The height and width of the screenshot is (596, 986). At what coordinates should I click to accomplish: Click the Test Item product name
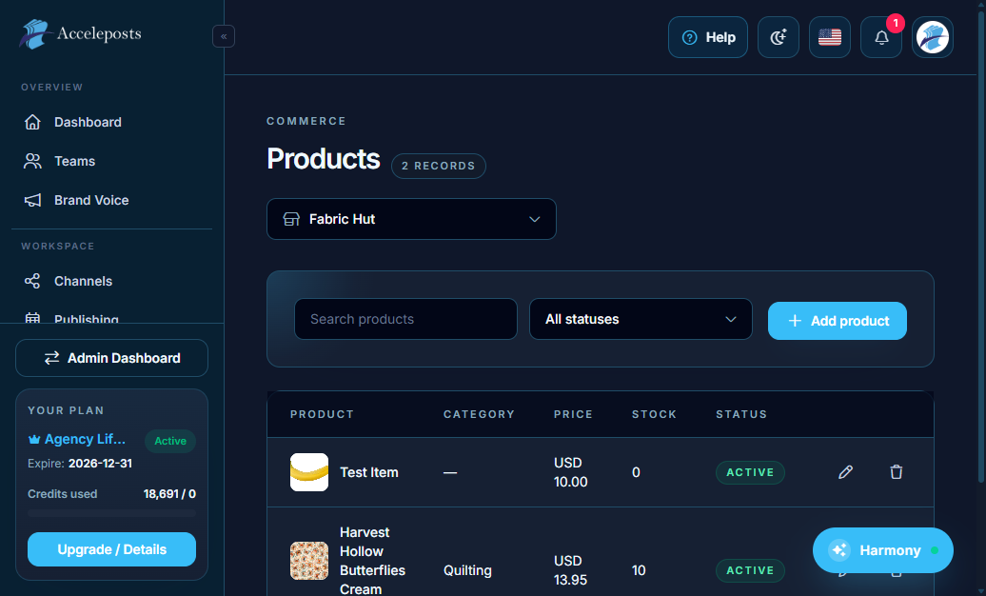[369, 472]
